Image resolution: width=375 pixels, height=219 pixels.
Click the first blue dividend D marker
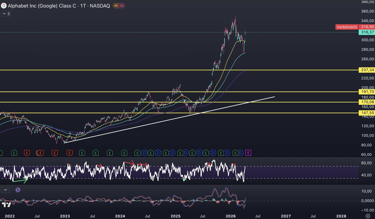144,153
